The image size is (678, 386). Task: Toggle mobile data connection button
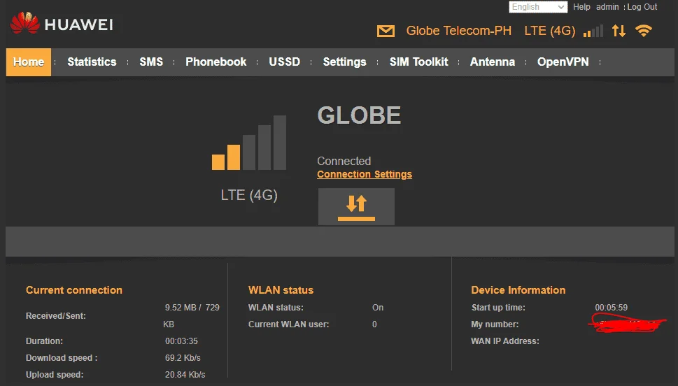click(x=356, y=206)
